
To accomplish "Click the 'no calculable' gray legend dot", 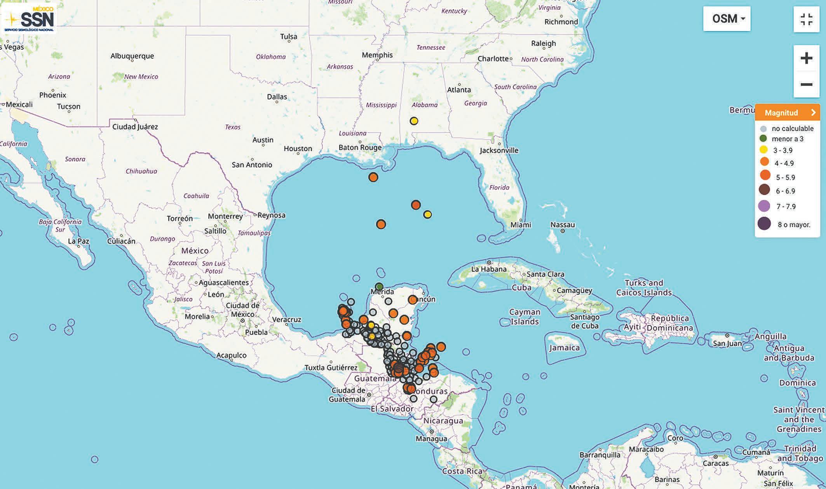I will [763, 129].
